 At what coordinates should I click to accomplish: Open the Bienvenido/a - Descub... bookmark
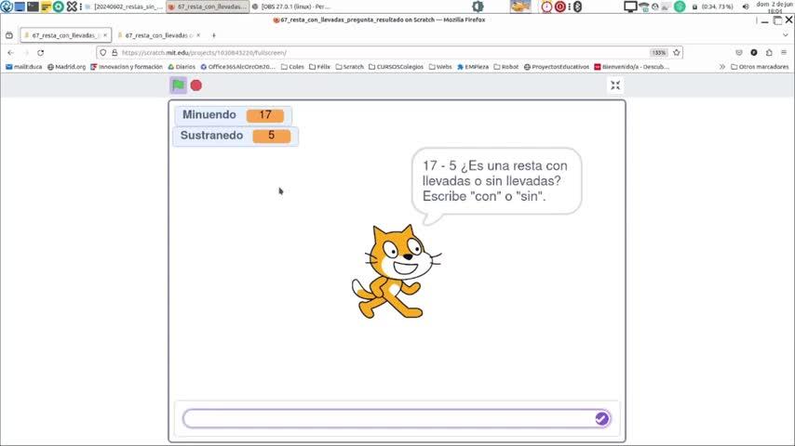(632, 67)
